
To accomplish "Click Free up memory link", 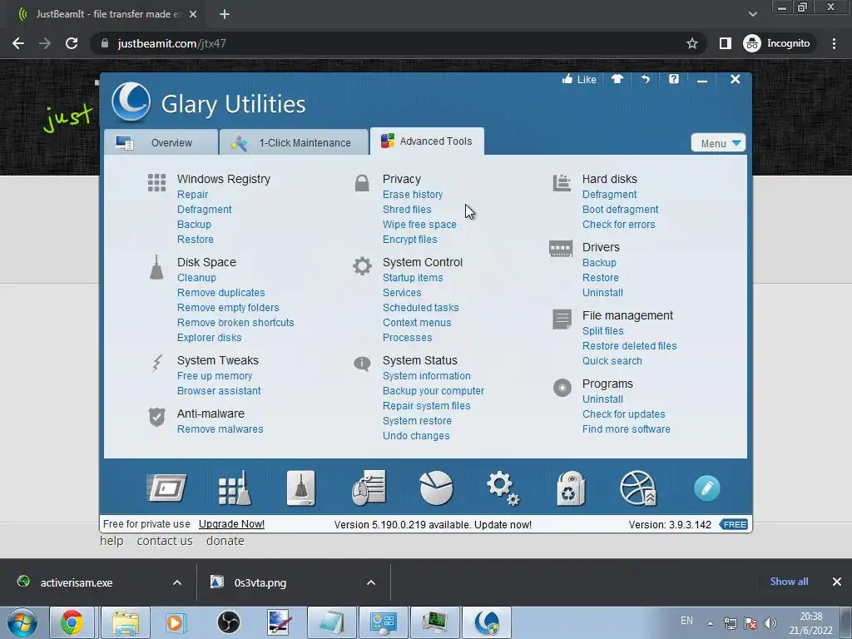I will pos(215,376).
